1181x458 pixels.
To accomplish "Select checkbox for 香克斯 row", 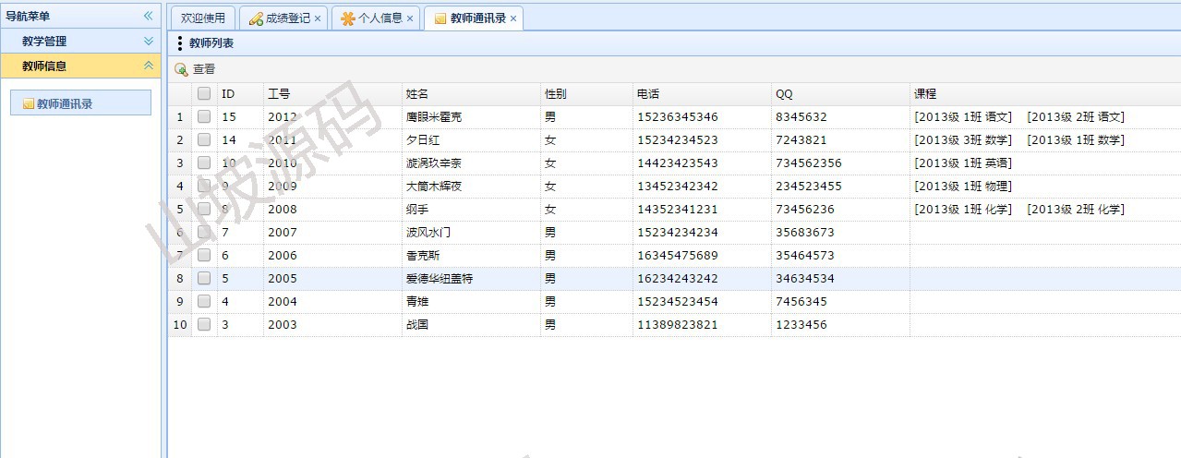I will pos(204,255).
